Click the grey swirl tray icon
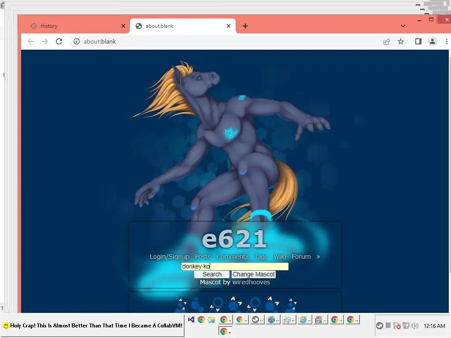This screenshot has height=338, width=451. 379,326
